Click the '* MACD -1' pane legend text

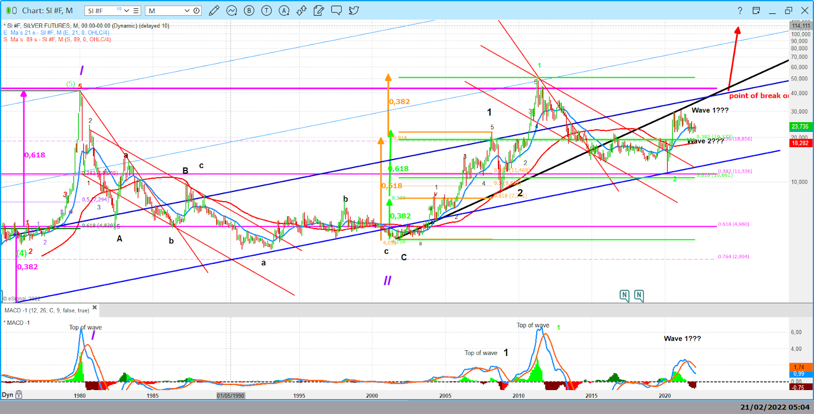[x=17, y=323]
